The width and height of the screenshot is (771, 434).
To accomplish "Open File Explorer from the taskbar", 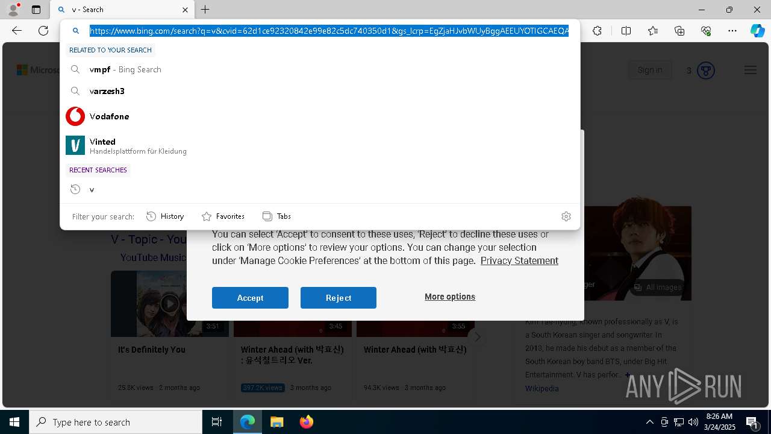I will (x=276, y=422).
